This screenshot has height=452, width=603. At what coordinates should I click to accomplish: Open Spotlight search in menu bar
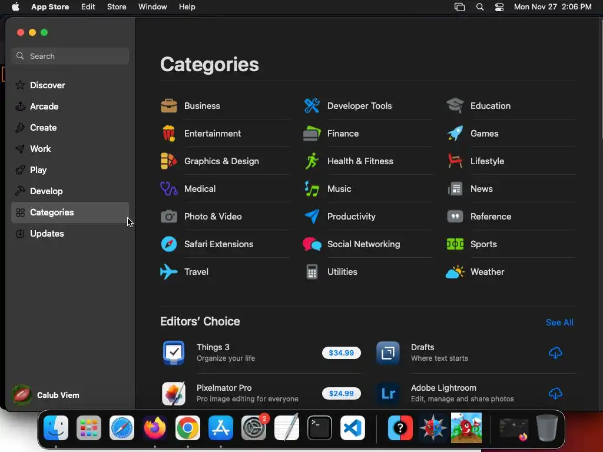(480, 7)
